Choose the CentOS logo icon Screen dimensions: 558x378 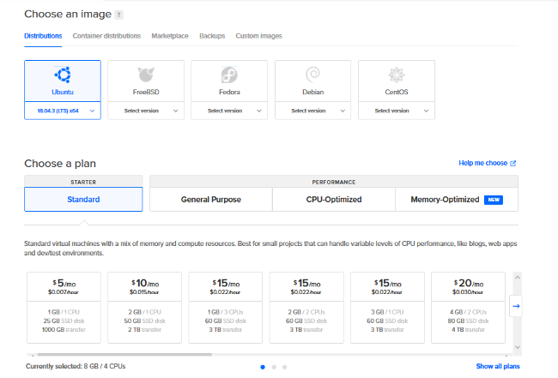point(397,75)
